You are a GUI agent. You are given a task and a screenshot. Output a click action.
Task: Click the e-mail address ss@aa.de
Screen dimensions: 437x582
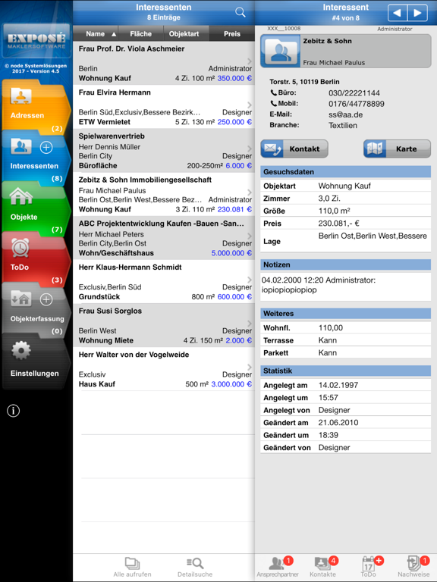click(346, 114)
